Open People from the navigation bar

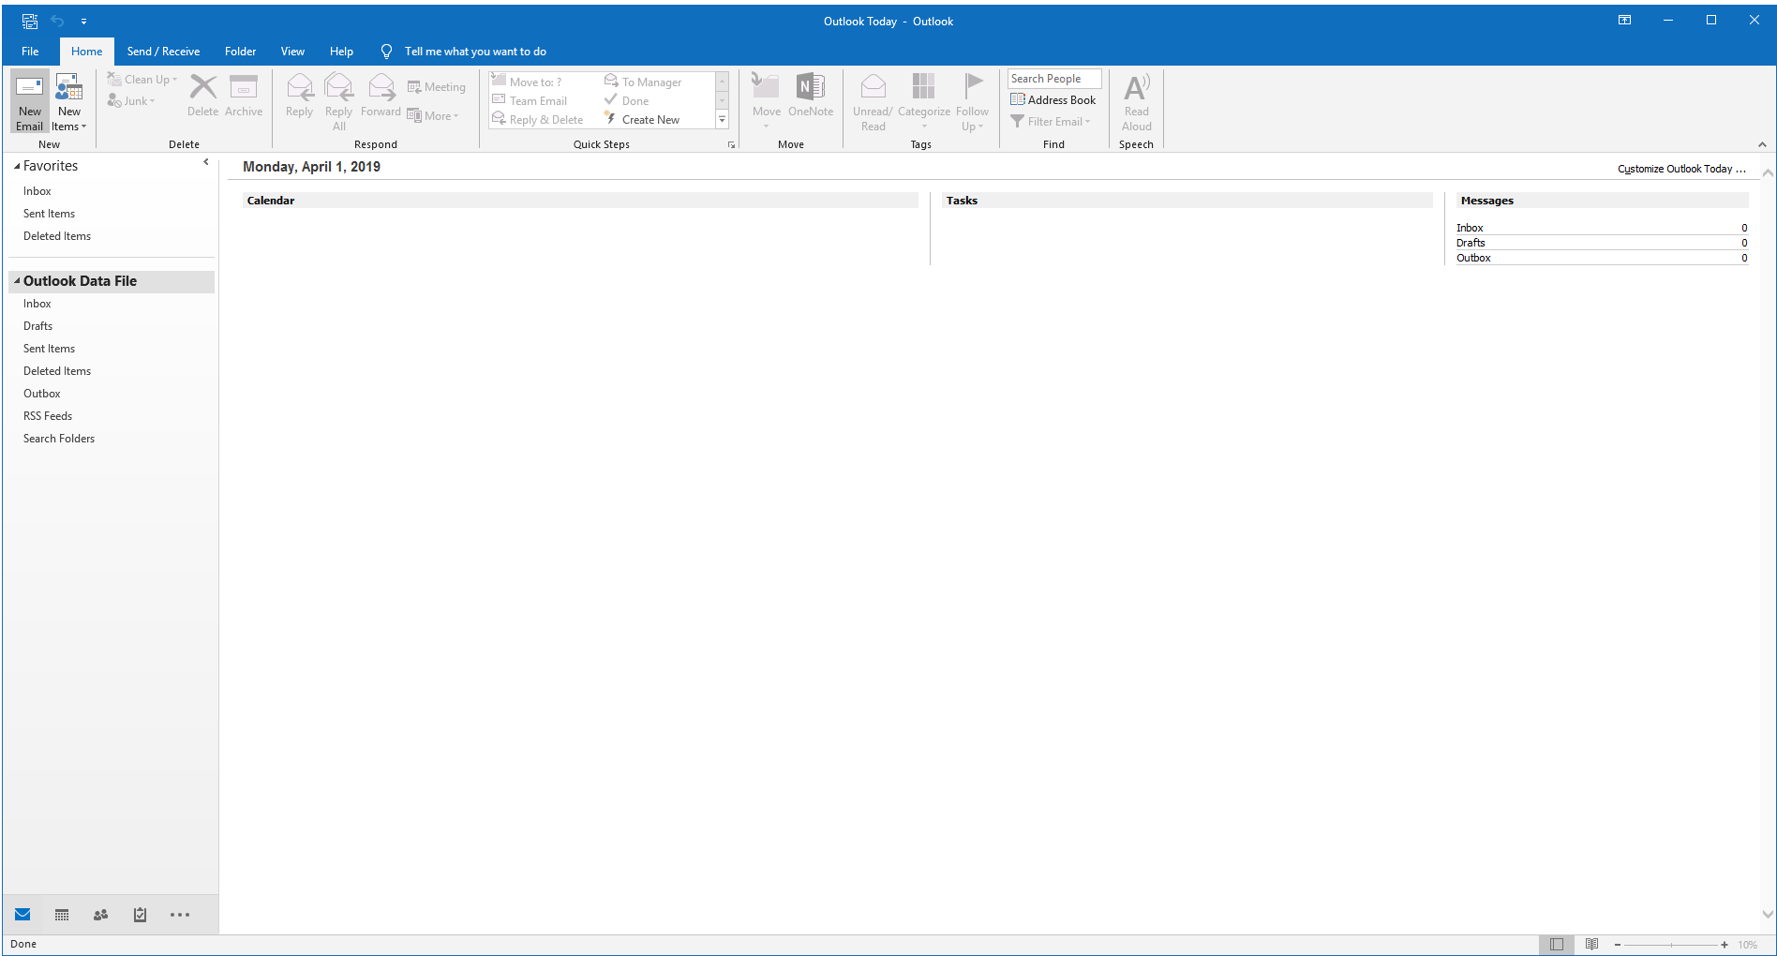coord(100,914)
